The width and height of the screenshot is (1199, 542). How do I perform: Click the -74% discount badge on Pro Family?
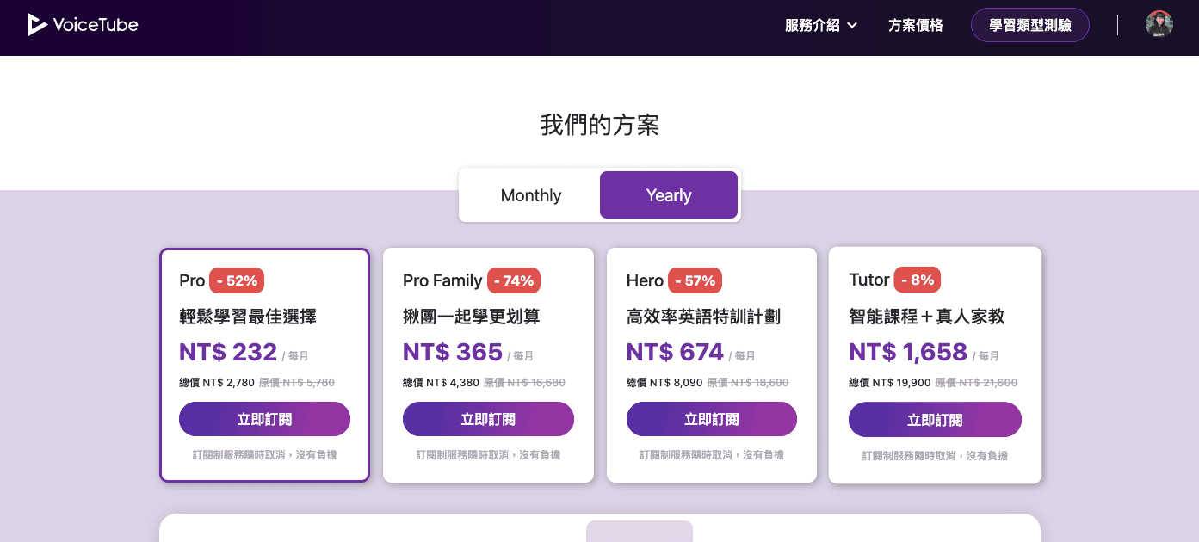(x=514, y=280)
